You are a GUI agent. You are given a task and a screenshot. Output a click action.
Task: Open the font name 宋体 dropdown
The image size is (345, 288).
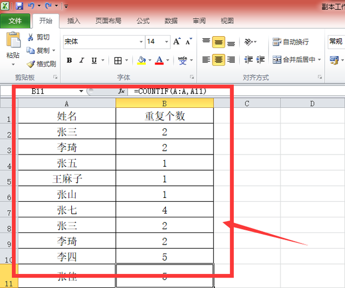[141, 42]
